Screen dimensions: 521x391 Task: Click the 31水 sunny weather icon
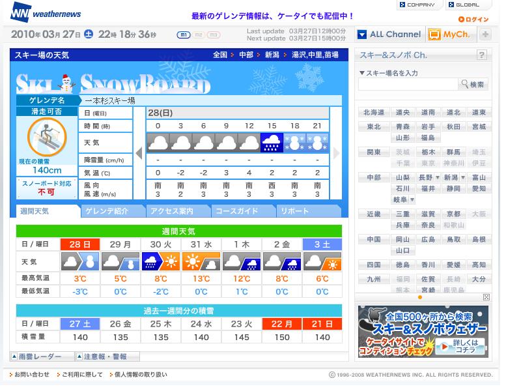click(x=201, y=261)
